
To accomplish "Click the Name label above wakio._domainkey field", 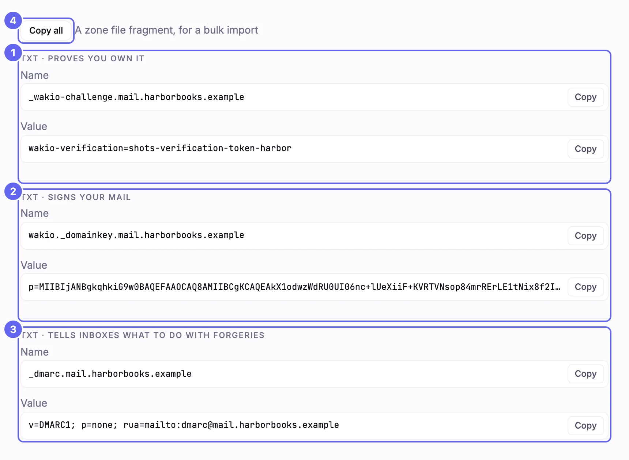I will pyautogui.click(x=35, y=213).
